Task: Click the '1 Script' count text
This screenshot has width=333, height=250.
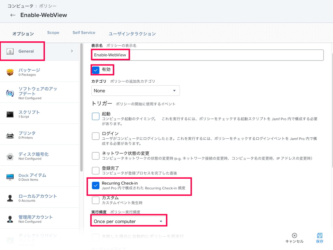Action: pos(24,117)
